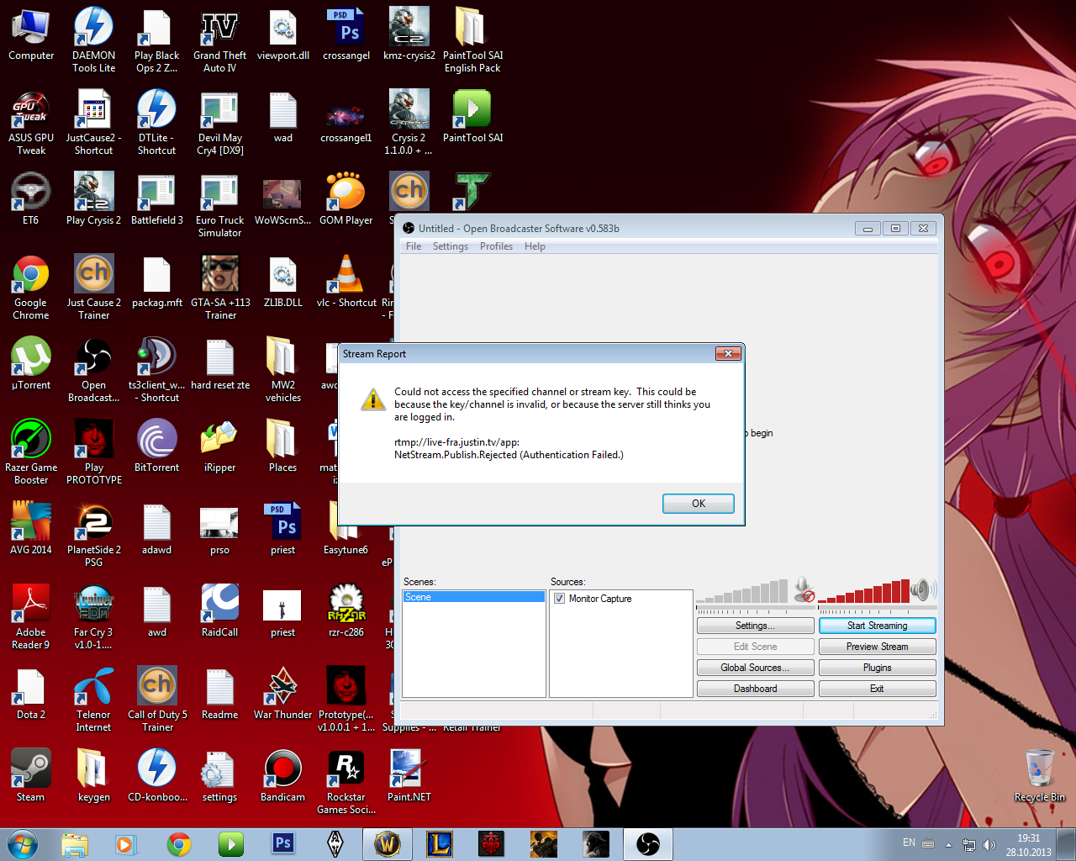The image size is (1076, 861).
Task: Click OK in Stream Report dialog
Action: [x=698, y=503]
